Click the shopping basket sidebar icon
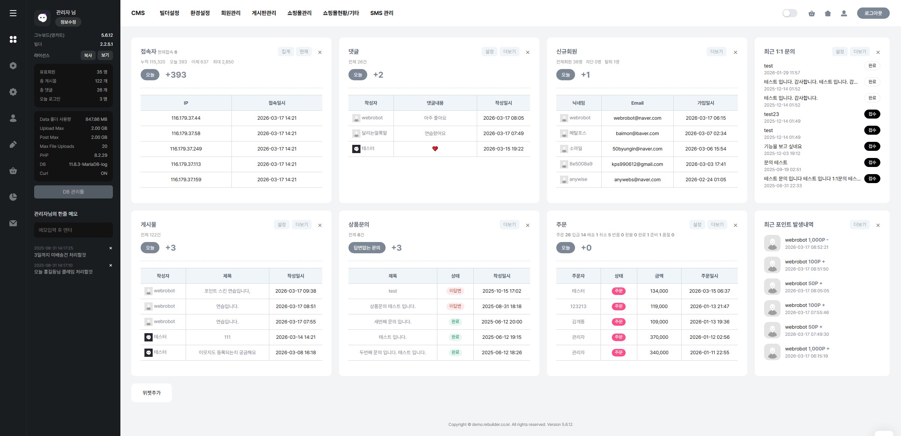The width and height of the screenshot is (901, 436). click(13, 171)
